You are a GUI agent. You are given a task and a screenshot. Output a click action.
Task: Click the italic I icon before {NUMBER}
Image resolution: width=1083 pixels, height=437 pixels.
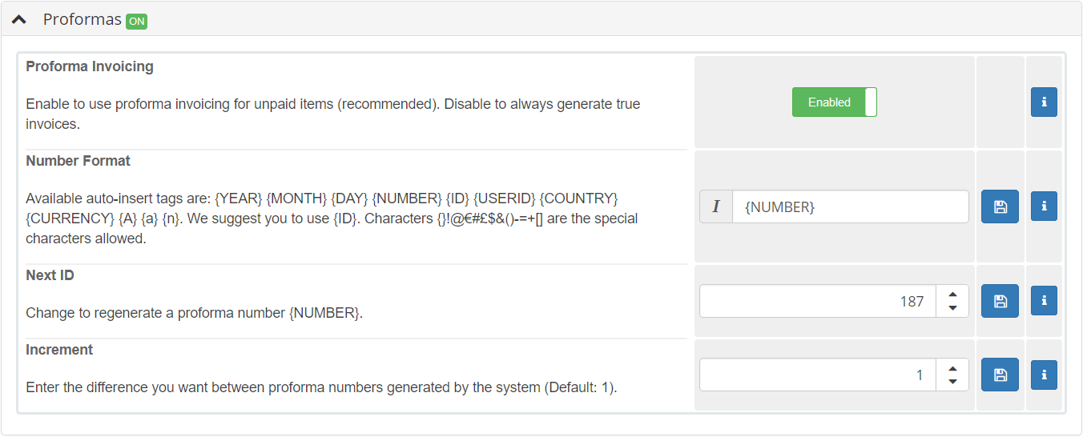pyautogui.click(x=716, y=206)
